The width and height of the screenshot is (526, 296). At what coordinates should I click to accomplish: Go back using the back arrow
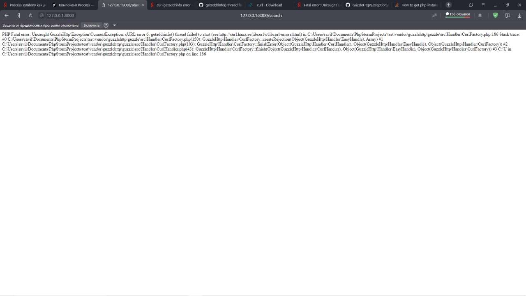coord(7,15)
